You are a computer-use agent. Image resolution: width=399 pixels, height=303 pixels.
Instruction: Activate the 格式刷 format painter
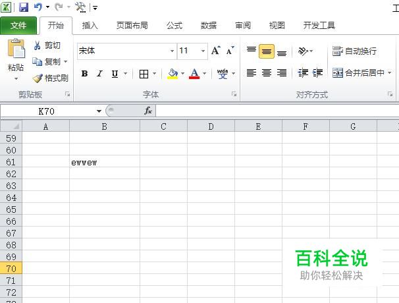51,78
